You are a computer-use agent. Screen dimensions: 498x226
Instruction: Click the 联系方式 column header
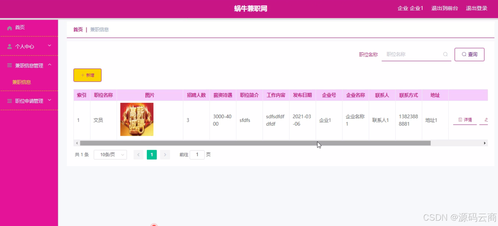point(409,95)
